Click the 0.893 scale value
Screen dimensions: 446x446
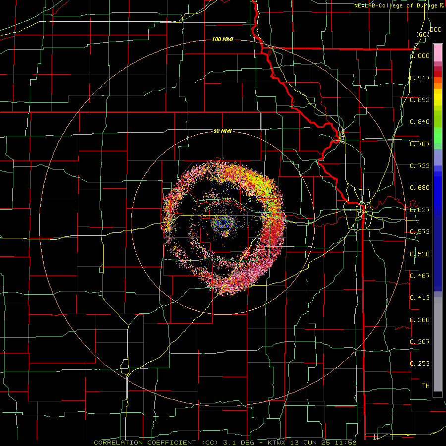[x=420, y=100]
